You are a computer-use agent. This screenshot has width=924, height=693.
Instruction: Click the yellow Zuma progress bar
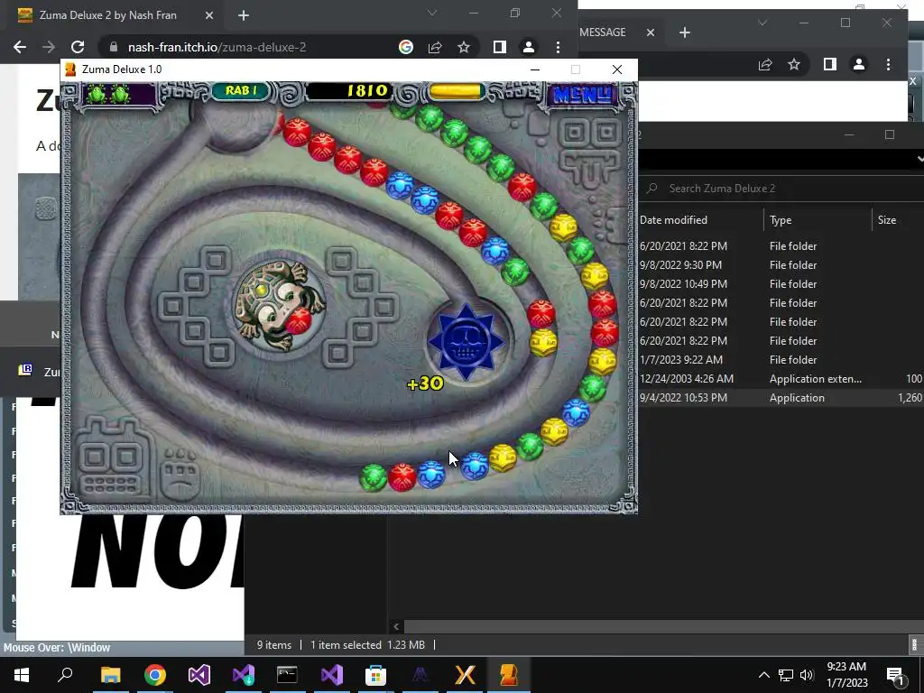(455, 91)
